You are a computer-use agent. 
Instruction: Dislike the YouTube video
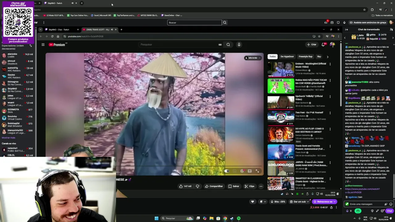[197, 186]
